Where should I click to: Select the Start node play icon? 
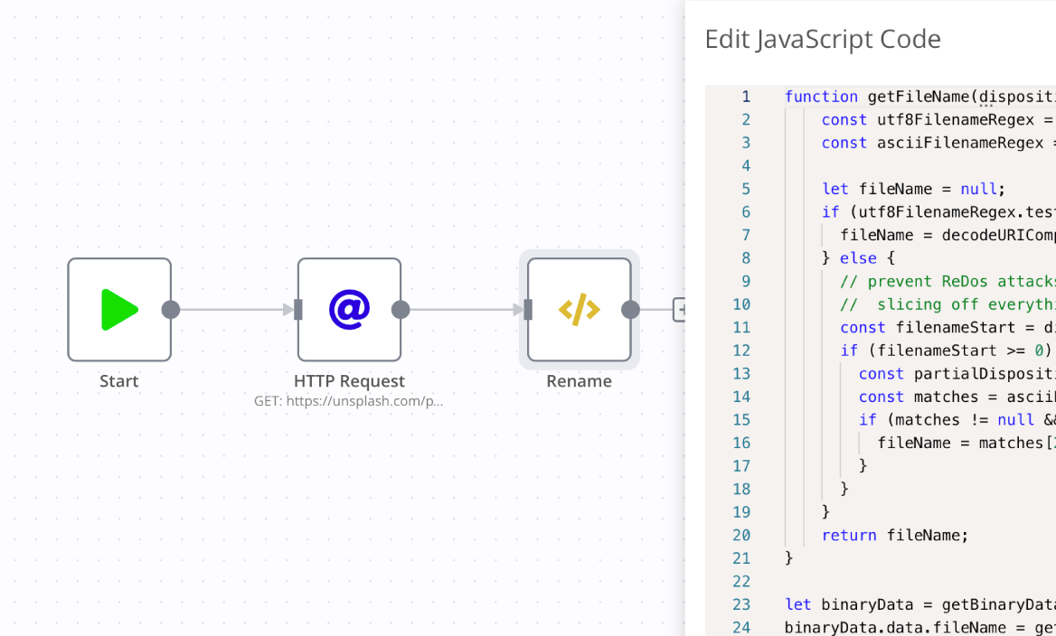point(119,310)
